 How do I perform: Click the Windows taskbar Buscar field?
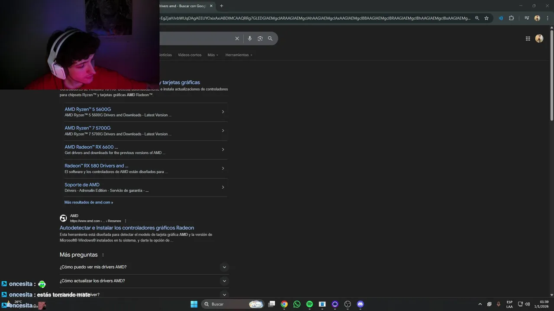(x=233, y=304)
